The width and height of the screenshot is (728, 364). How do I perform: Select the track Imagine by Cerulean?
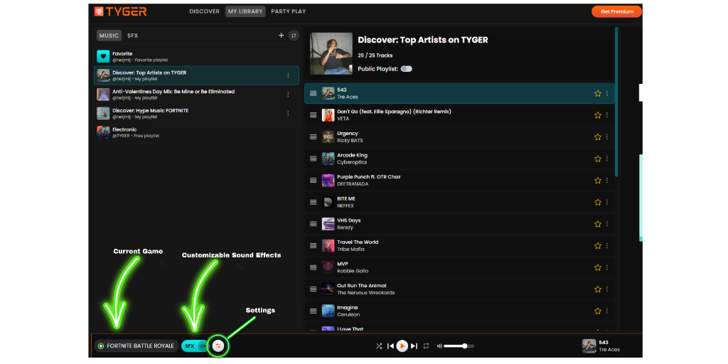pyautogui.click(x=460, y=311)
